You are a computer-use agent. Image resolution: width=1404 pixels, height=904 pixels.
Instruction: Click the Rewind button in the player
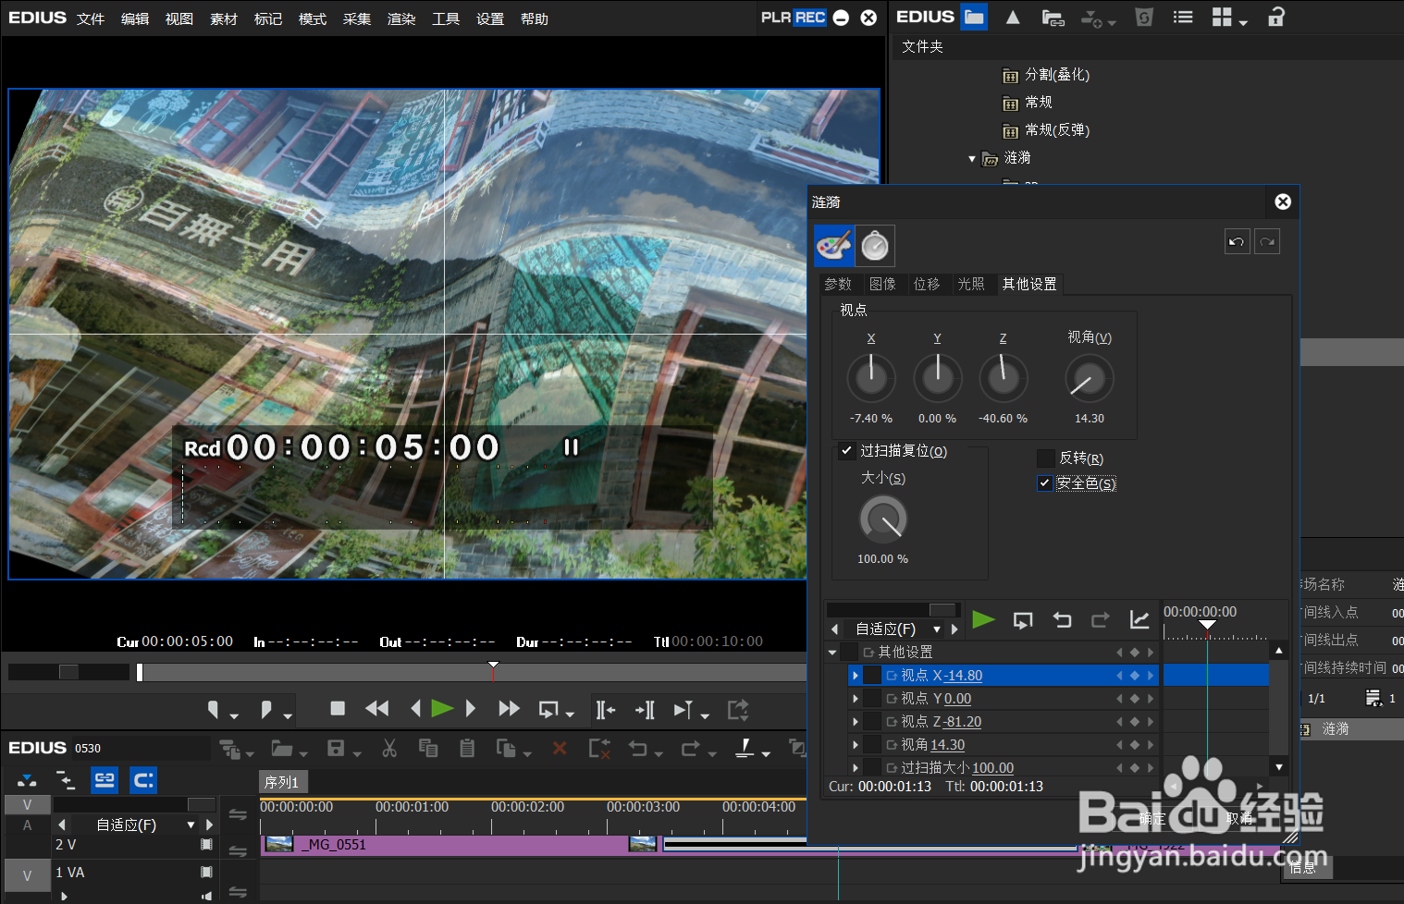(377, 708)
